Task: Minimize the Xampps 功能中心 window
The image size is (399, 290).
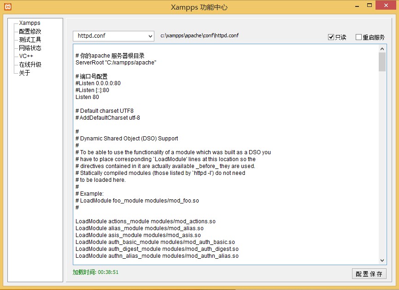Action: [x=357, y=6]
